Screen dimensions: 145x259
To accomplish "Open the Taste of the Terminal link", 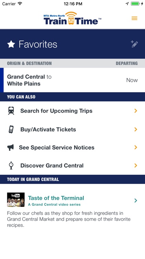I will (x=56, y=198).
